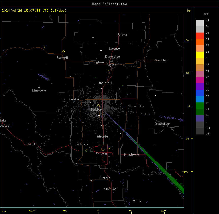Select the ThreeHills label
The width and height of the screenshot is (219, 214).
tap(136, 106)
